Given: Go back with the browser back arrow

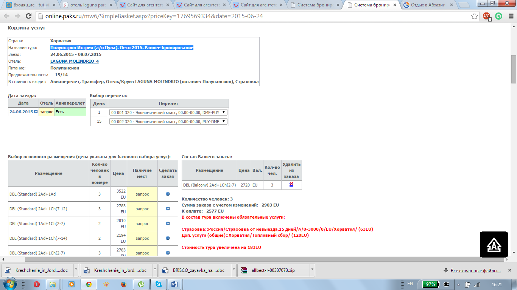Looking at the screenshot, I should pos(7,16).
